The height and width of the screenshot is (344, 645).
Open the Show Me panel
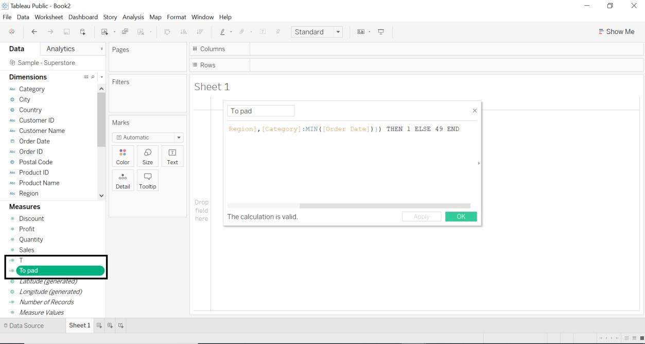point(616,32)
